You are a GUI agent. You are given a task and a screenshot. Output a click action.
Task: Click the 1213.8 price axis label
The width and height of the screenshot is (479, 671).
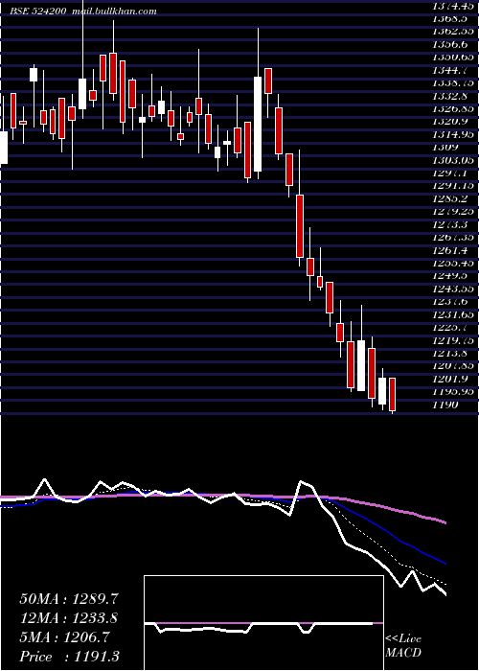click(x=449, y=353)
